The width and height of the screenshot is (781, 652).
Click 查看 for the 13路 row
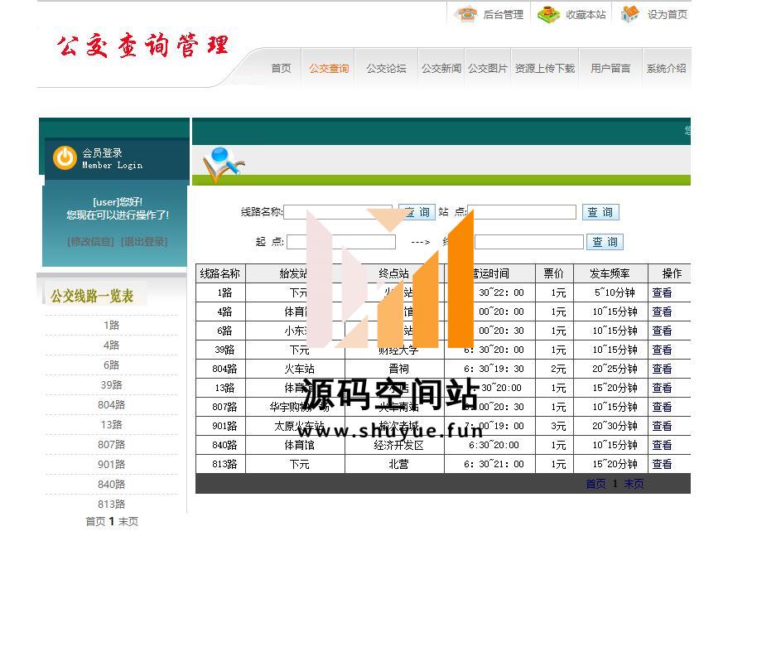(x=662, y=388)
